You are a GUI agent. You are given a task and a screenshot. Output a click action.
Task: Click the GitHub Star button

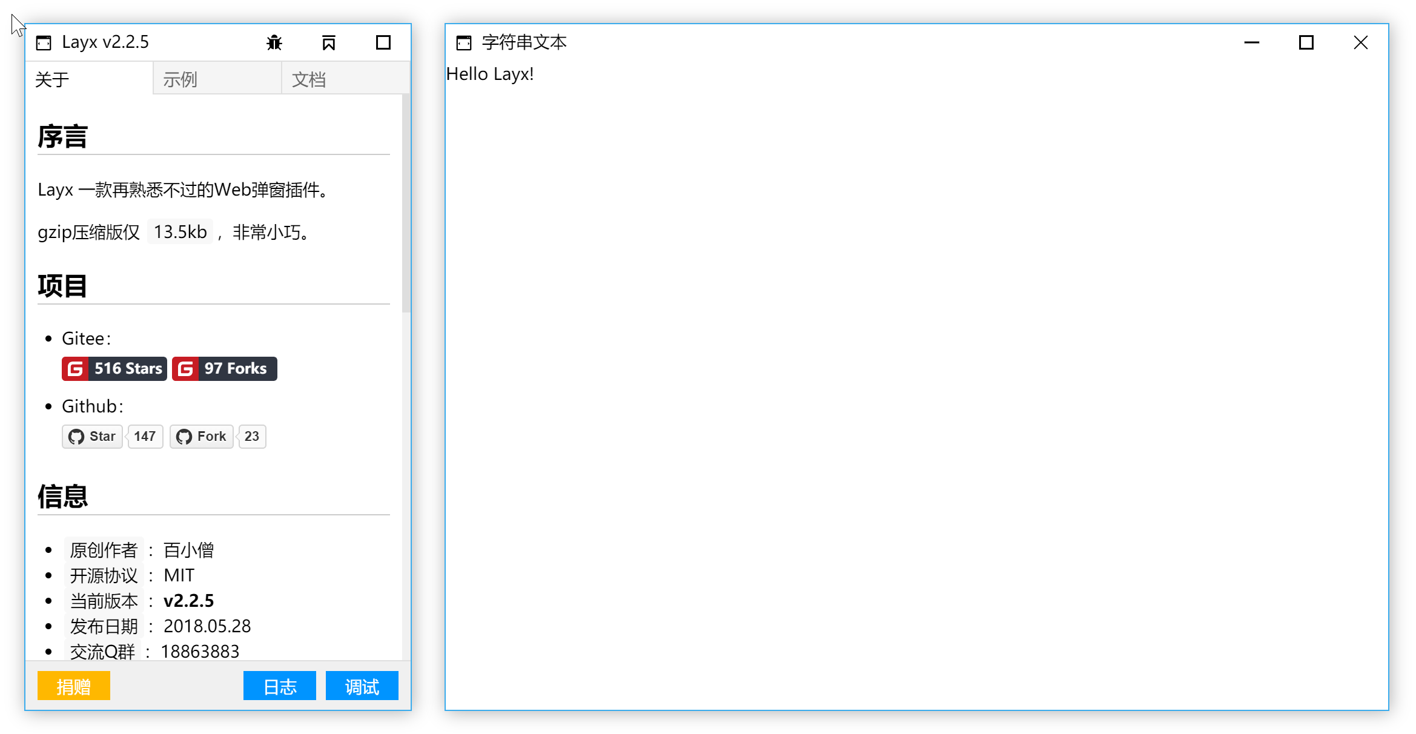pyautogui.click(x=92, y=437)
